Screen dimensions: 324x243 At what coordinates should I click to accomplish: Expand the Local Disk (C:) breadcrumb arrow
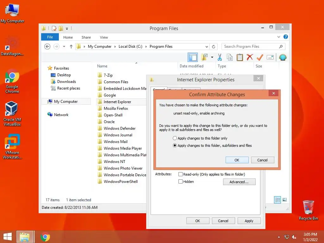point(146,47)
